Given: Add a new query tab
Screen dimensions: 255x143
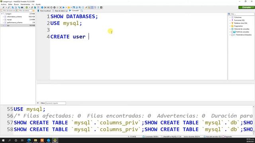Looking at the screenshot, I should 82,11.
